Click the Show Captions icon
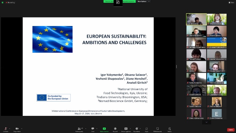This screenshot has width=236, height=133. coord(126,129)
